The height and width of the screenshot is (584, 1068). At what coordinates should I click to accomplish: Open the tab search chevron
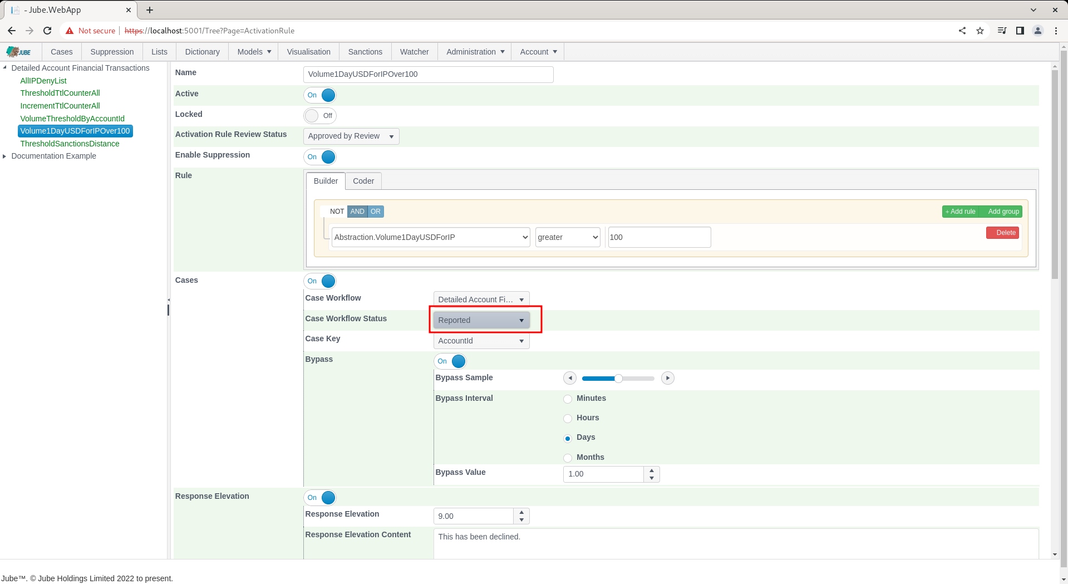tap(1033, 10)
